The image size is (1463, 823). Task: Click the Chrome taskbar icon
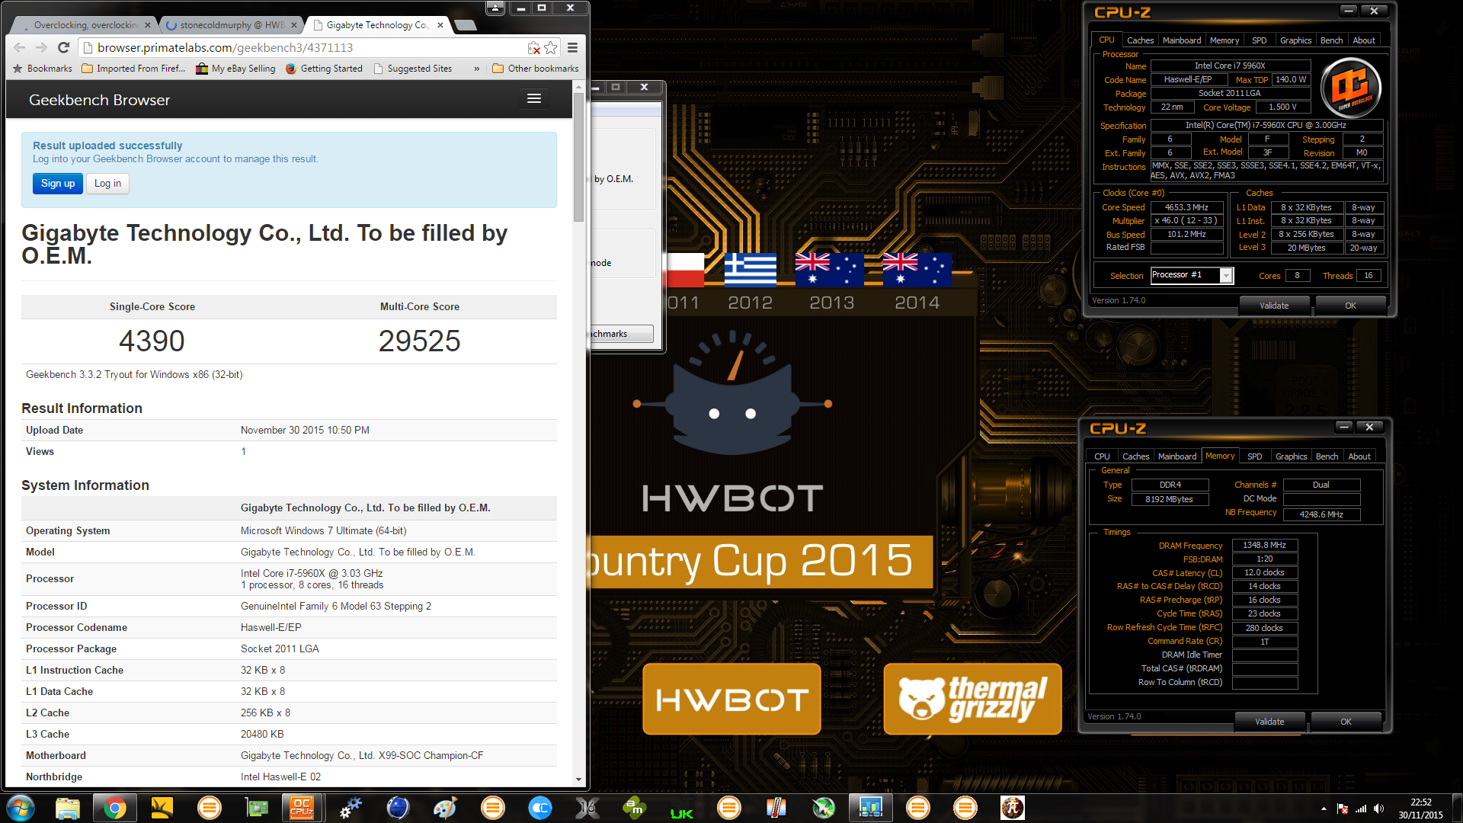coord(115,808)
